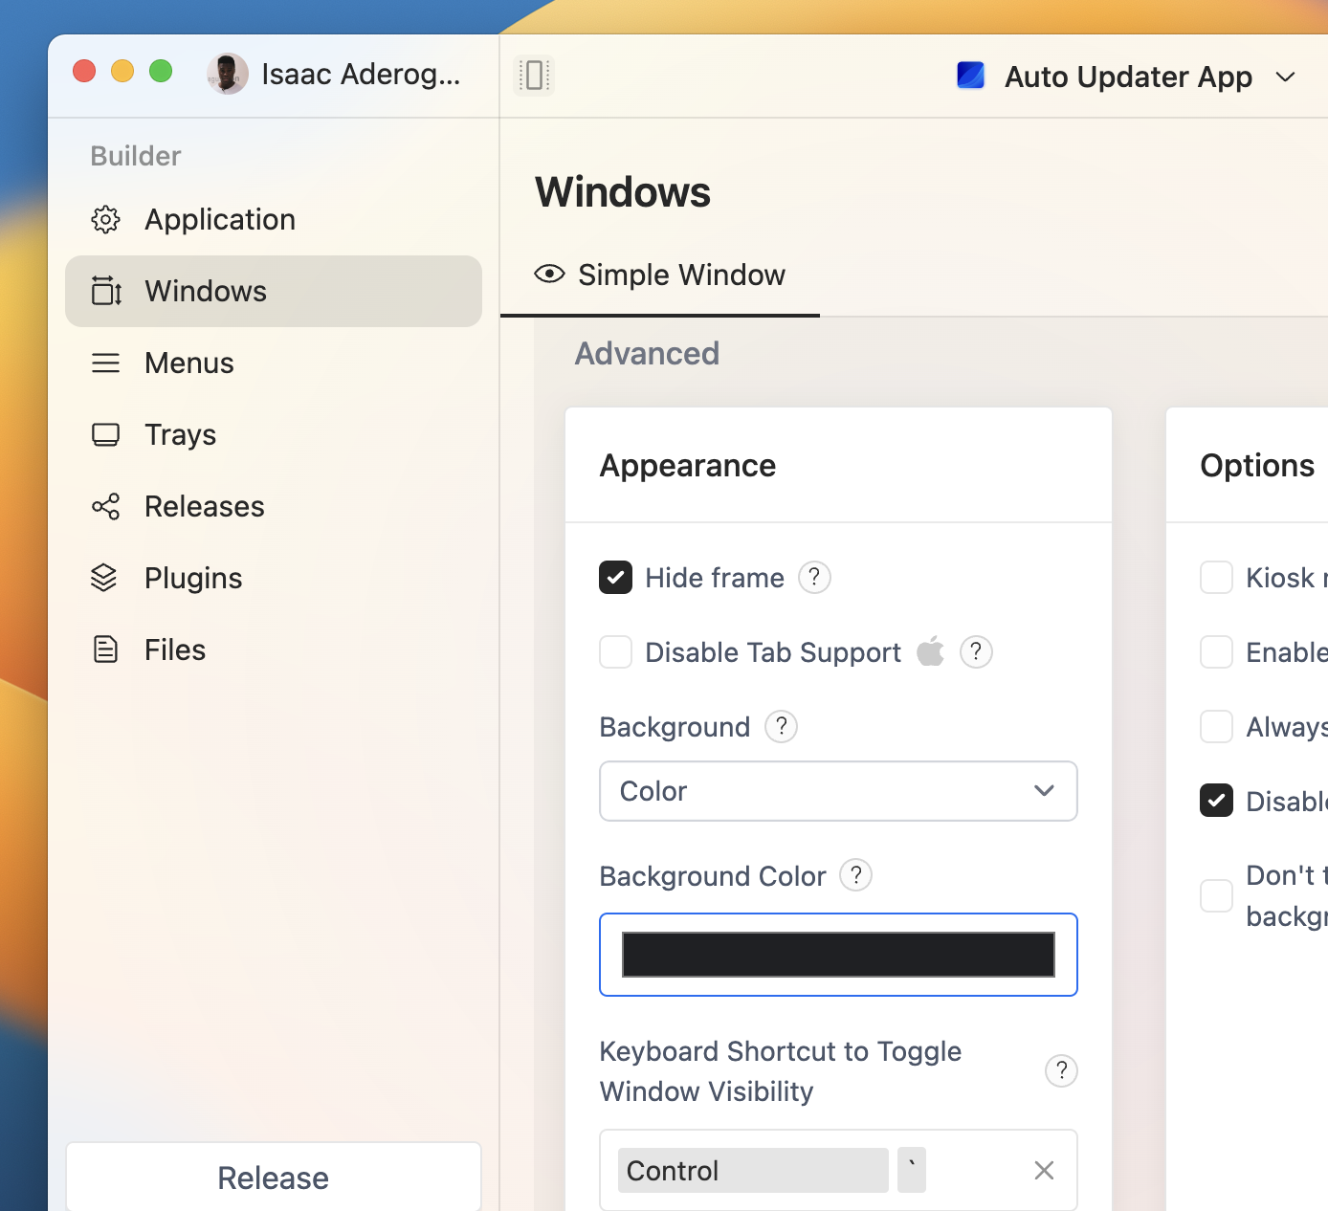Viewport: 1328px width, 1211px height.
Task: Open the Hide frame help tooltip
Action: 814,578
